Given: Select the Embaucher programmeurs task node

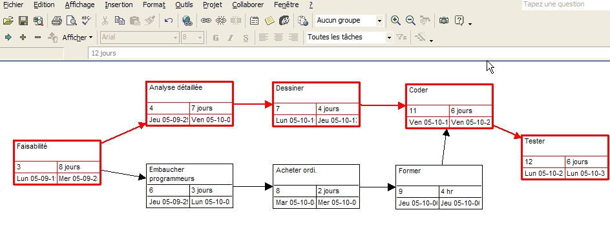Looking at the screenshot, I should pos(189,186).
